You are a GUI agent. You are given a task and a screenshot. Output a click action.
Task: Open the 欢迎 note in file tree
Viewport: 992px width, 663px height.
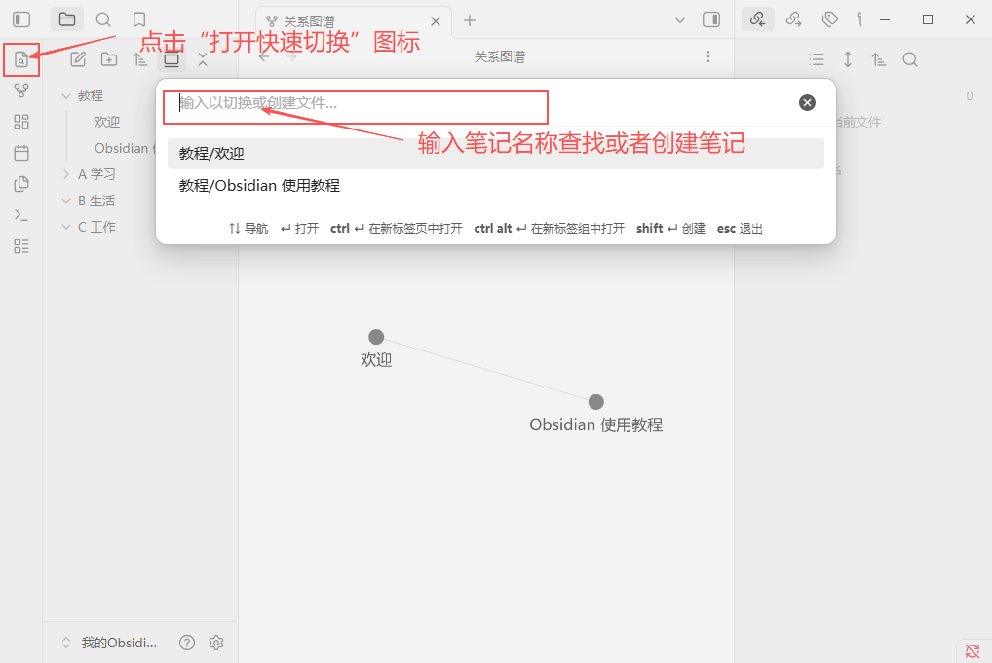[107, 122]
